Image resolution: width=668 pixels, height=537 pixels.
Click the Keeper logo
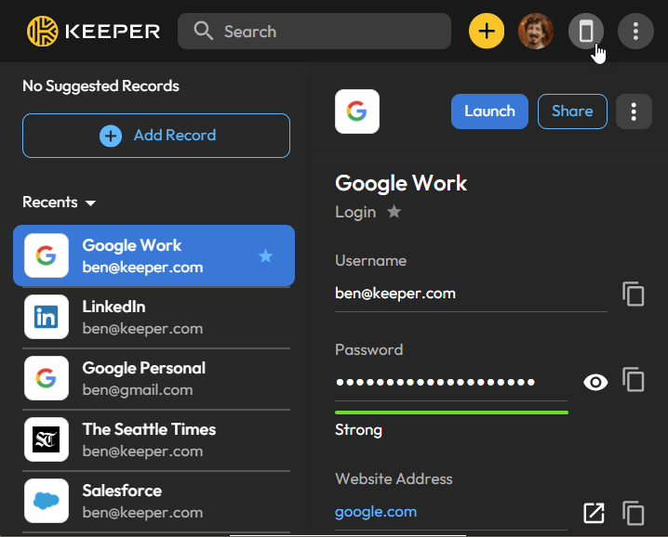point(93,32)
